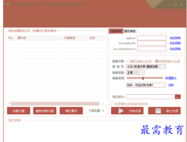Image resolution: width=187 pixels, height=142 pixels.
Task: Click the preview text field 你好，欢迎试听效果！
Action: point(146,85)
